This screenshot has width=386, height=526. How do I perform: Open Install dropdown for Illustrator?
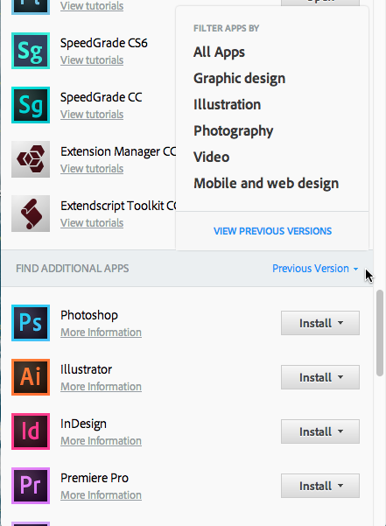320,377
